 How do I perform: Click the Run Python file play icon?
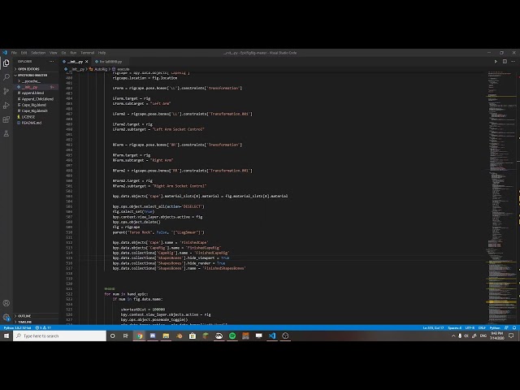(x=496, y=62)
